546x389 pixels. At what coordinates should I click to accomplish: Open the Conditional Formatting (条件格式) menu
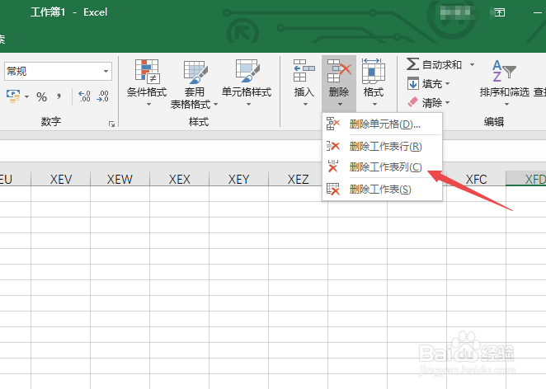(147, 82)
